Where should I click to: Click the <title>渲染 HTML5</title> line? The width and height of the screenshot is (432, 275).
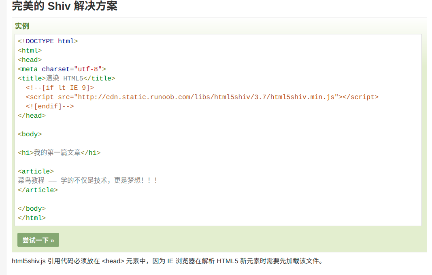tap(66, 78)
